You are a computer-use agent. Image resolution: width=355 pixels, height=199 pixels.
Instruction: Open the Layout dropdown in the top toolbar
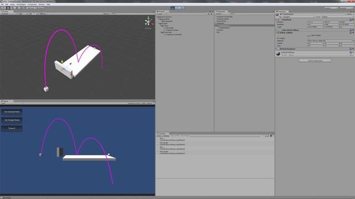coord(346,8)
